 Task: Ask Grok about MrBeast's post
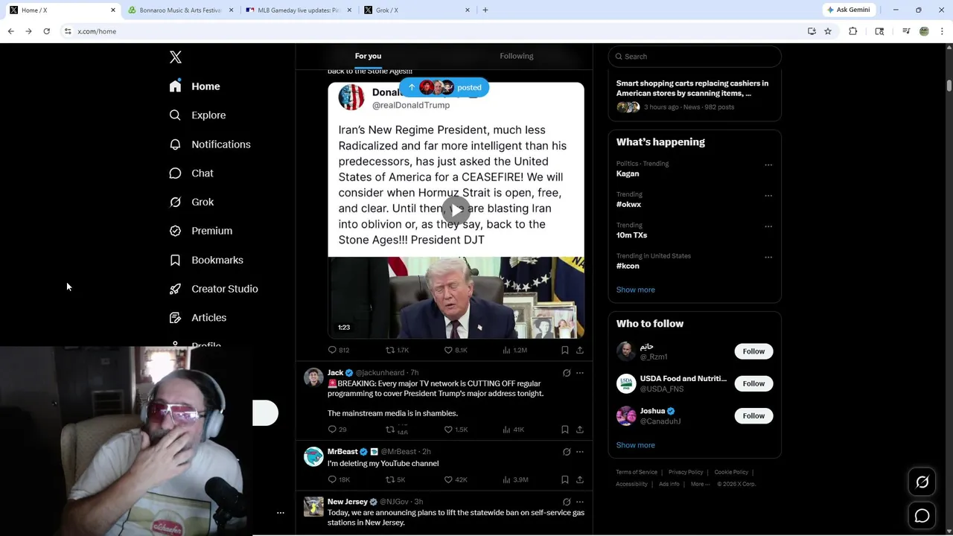(567, 452)
